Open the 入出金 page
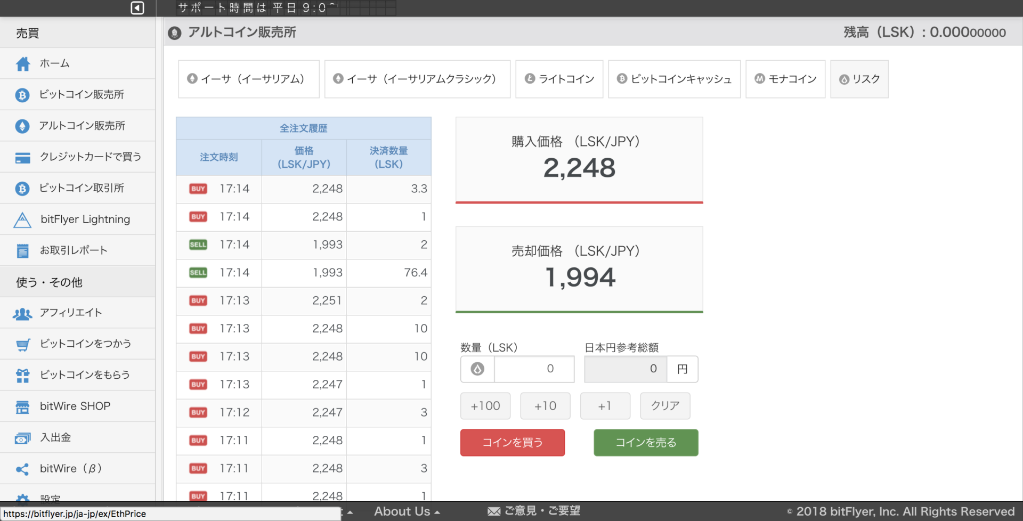The height and width of the screenshot is (521, 1023). pos(78,437)
